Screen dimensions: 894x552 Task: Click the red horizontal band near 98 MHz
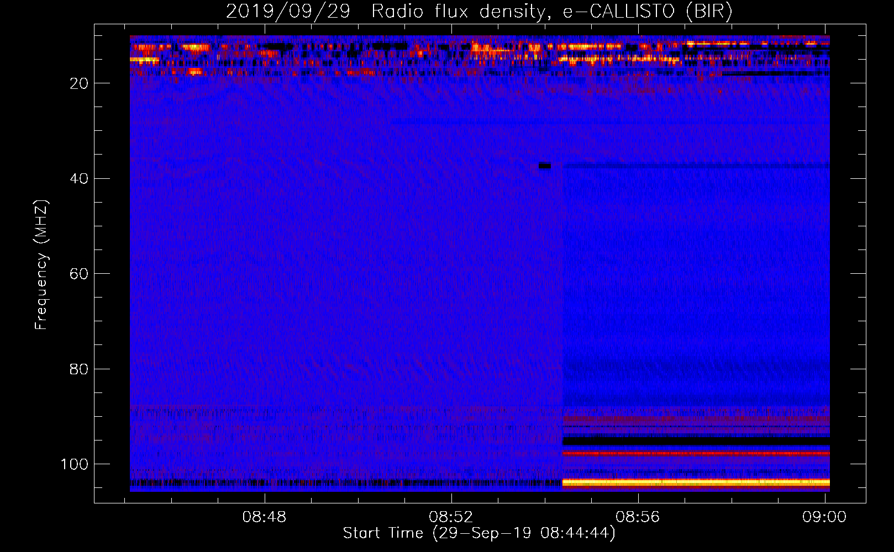pos(696,454)
